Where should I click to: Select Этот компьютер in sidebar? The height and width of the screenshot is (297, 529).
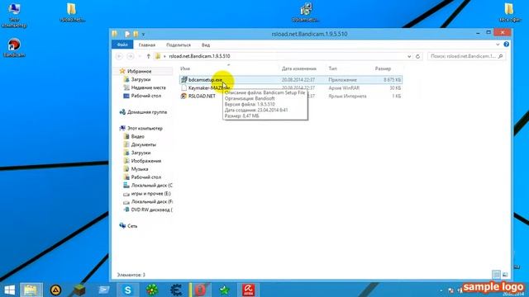[145, 129]
